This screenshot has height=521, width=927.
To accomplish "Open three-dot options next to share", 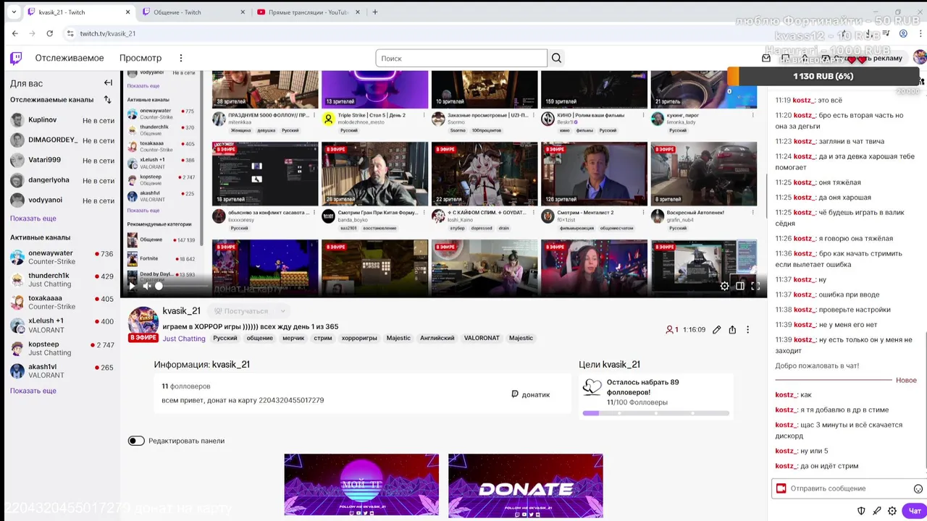I will pyautogui.click(x=747, y=329).
